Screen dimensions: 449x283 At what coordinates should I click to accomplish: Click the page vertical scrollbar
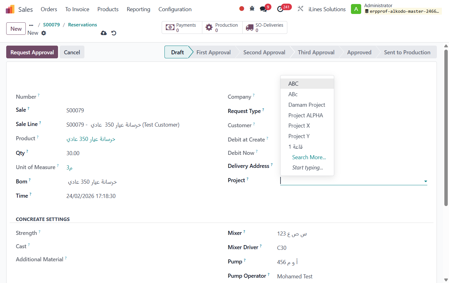pos(446,128)
